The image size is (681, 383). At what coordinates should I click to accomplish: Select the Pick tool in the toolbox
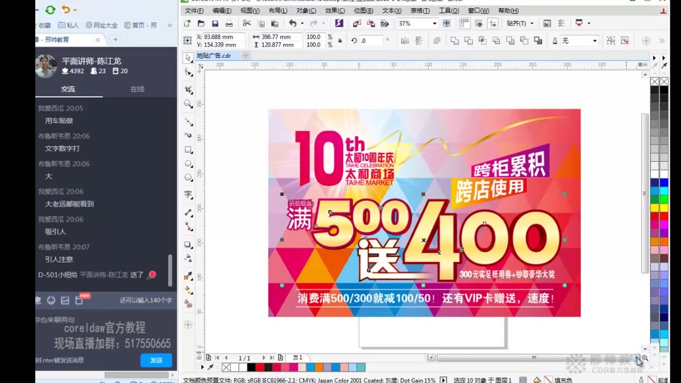point(188,58)
